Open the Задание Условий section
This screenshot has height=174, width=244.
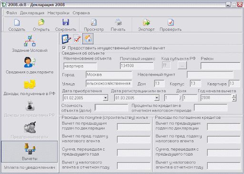coord(30,44)
